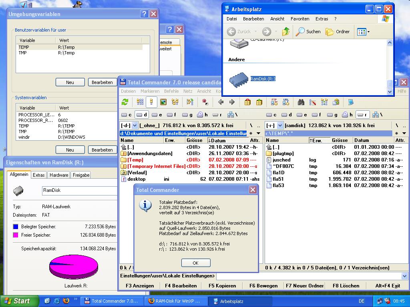Select drive c in the left drive bar
410x307 pixels.
(127, 115)
